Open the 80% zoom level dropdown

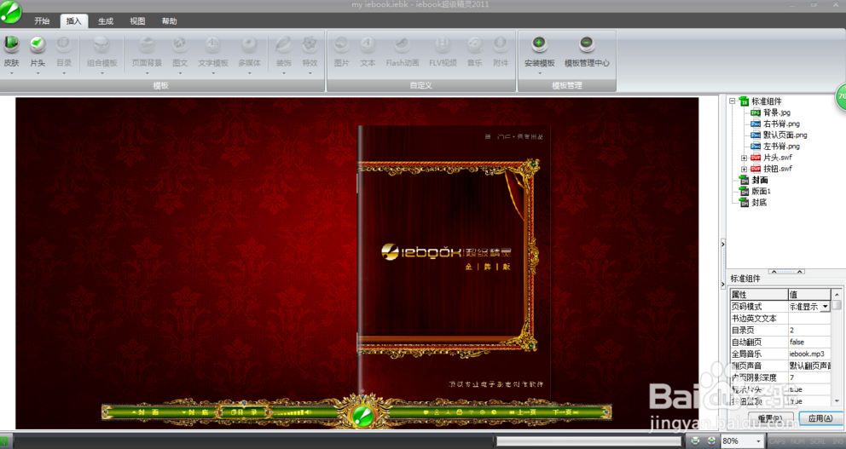[x=758, y=441]
